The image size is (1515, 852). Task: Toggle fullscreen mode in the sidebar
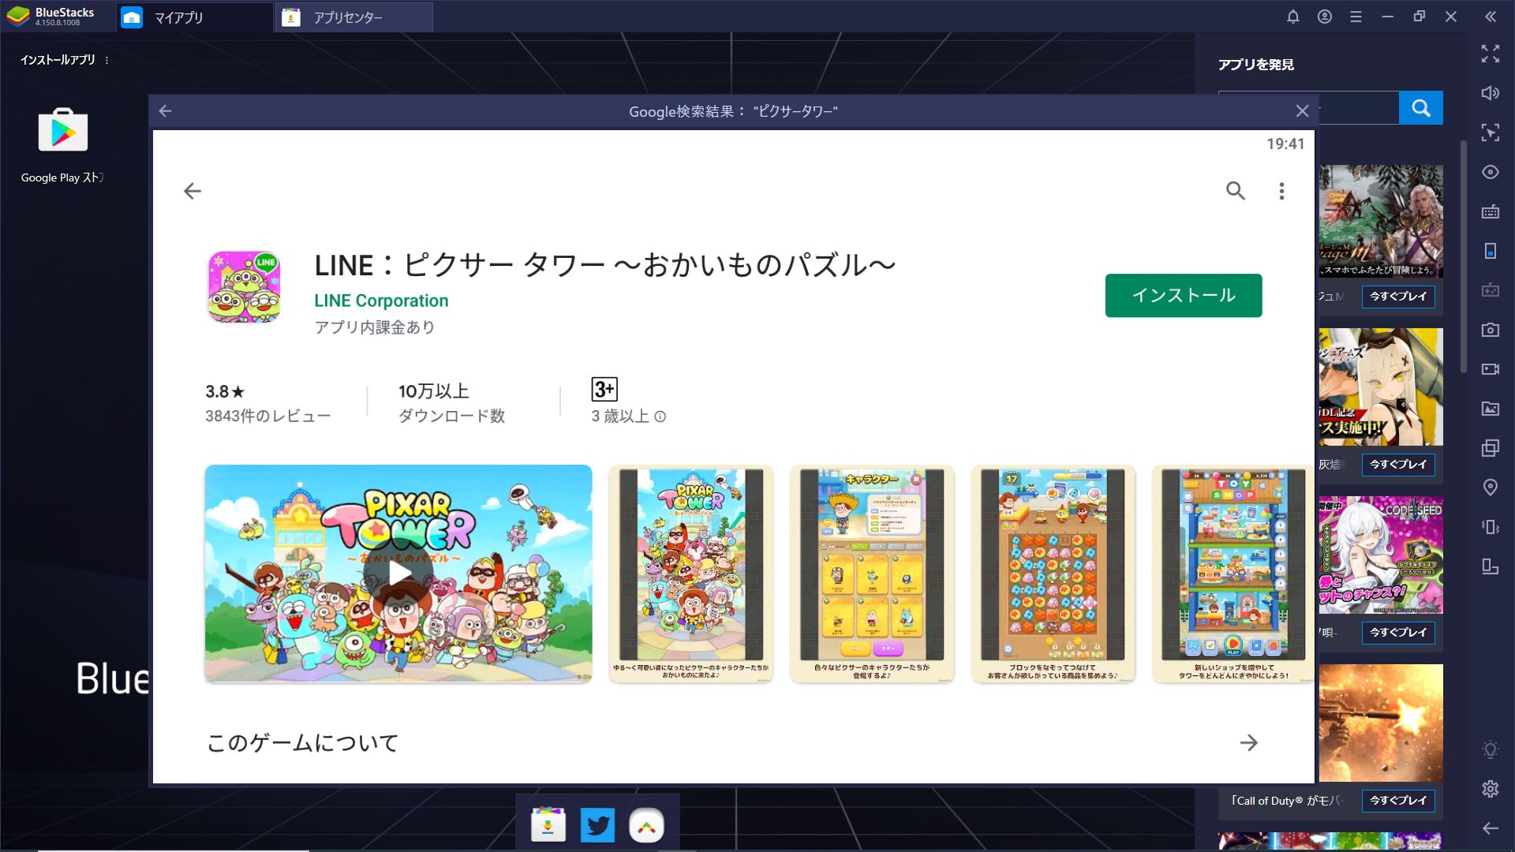(x=1490, y=54)
